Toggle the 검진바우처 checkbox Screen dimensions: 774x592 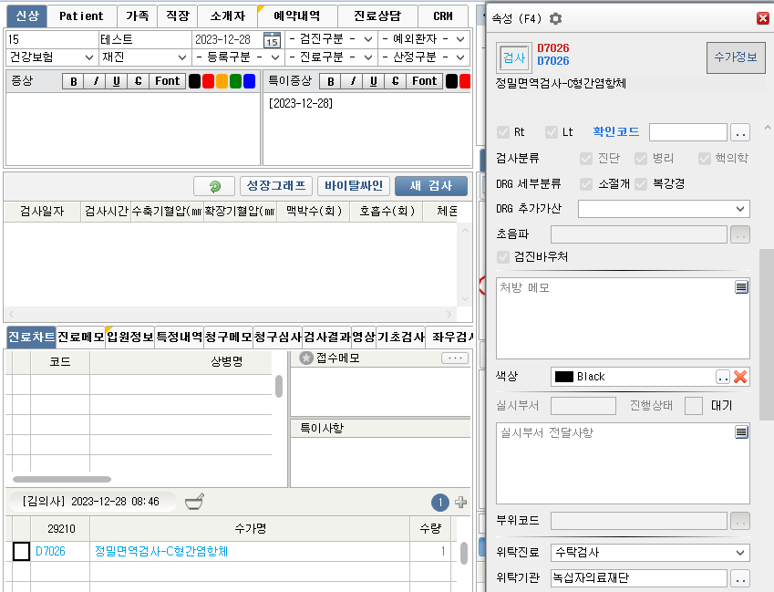click(504, 257)
